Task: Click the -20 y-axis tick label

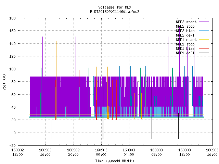Action: (x=12, y=146)
